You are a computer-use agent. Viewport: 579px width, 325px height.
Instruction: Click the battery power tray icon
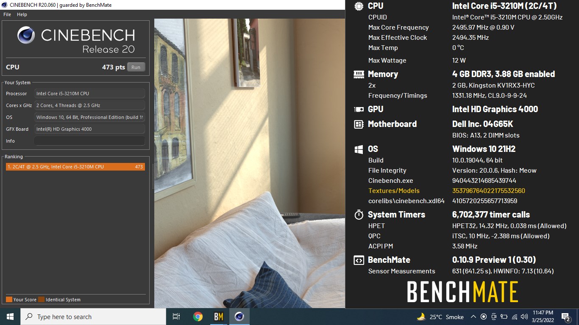[504, 317]
